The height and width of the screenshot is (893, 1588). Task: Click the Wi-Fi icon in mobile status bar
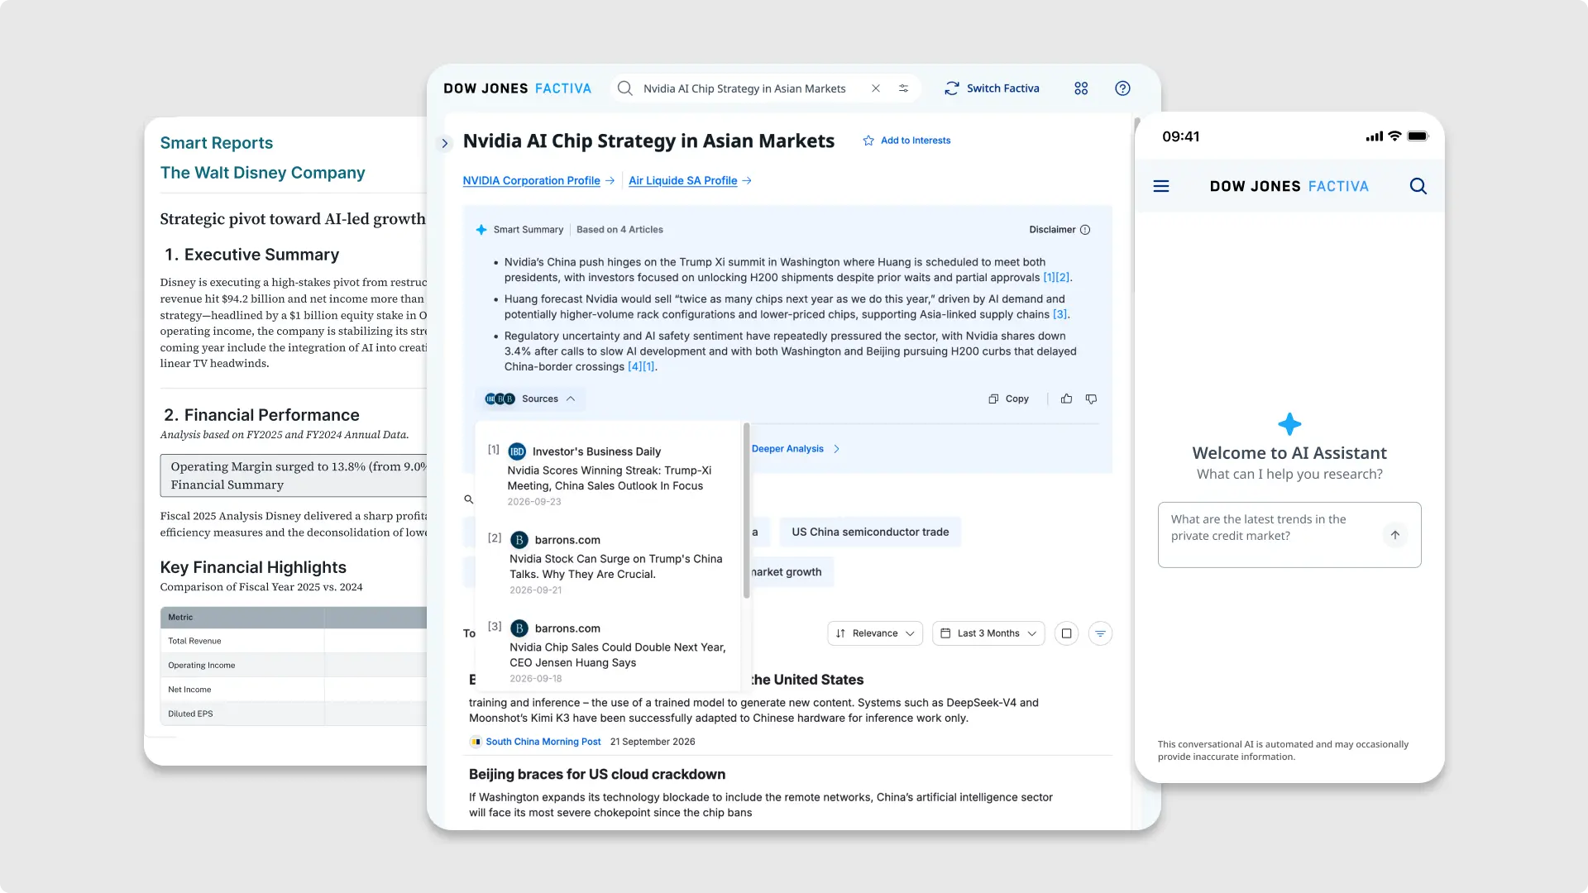tap(1394, 136)
